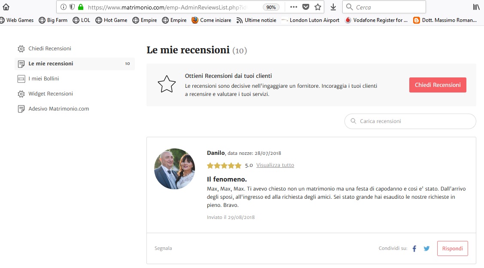Open the Visualizza tutto link
This screenshot has width=484, height=268.
[x=275, y=165]
